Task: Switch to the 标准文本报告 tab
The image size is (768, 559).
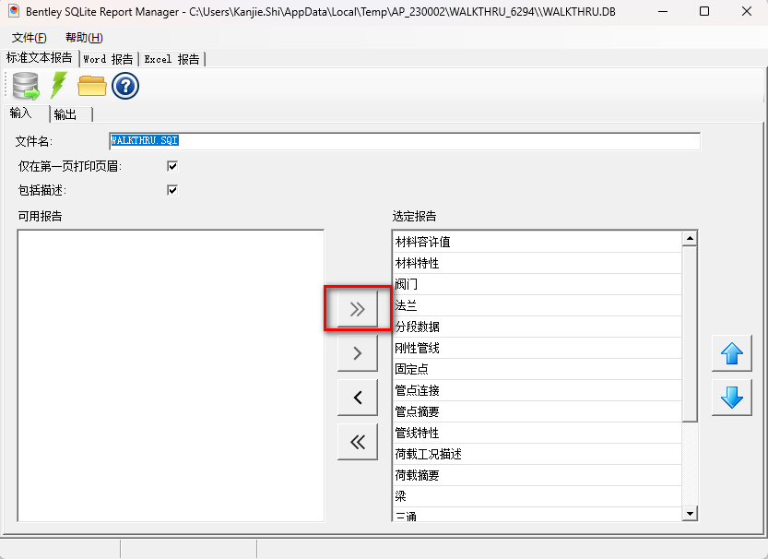Action: click(39, 58)
